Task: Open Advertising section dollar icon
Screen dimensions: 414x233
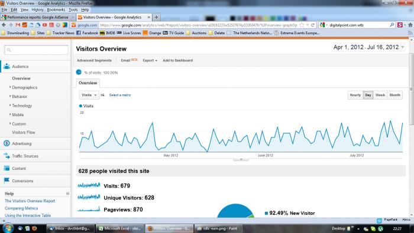Action: 7,143
